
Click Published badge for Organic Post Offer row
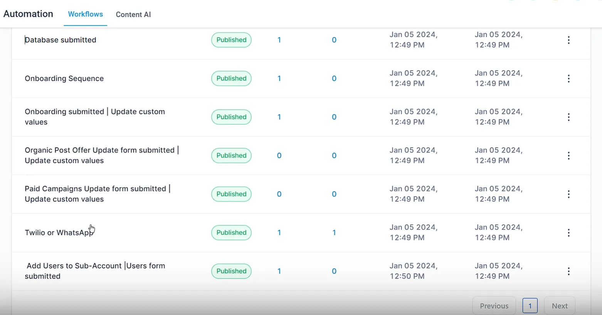(x=231, y=156)
